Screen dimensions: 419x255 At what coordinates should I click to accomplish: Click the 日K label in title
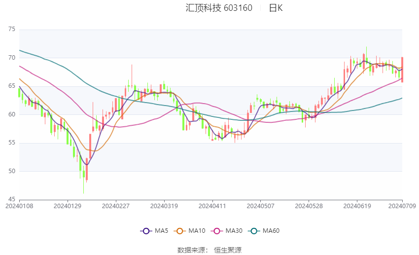pos(276,8)
